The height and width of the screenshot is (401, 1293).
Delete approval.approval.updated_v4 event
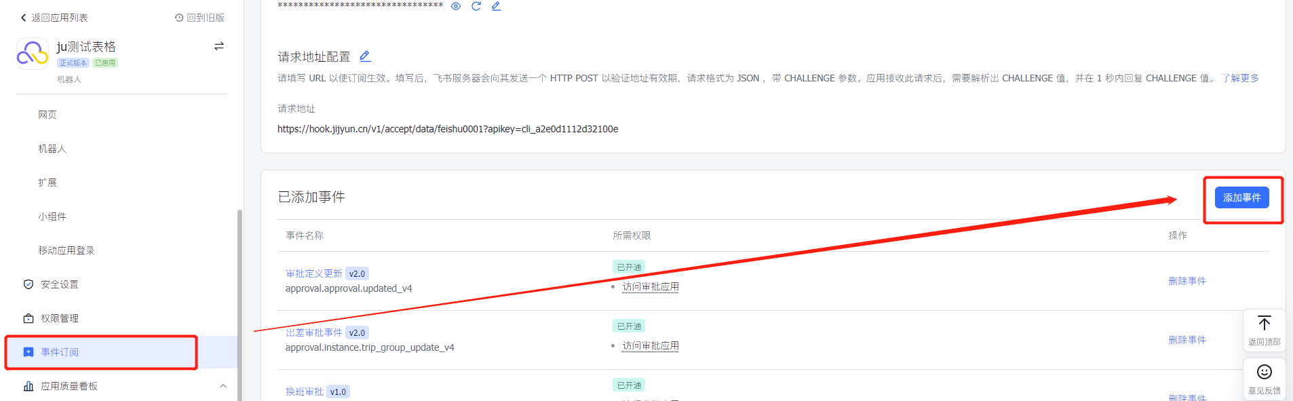coord(1187,281)
